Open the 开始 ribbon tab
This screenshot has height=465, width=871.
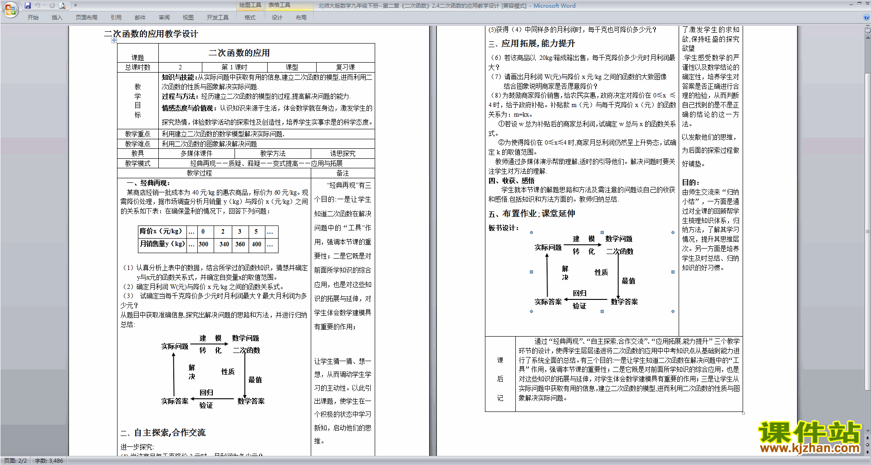[33, 17]
